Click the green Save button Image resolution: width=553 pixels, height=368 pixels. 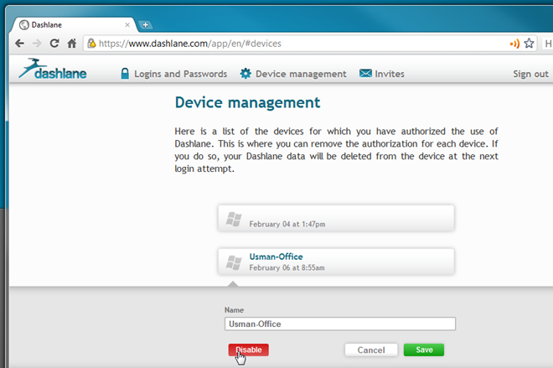tap(424, 350)
